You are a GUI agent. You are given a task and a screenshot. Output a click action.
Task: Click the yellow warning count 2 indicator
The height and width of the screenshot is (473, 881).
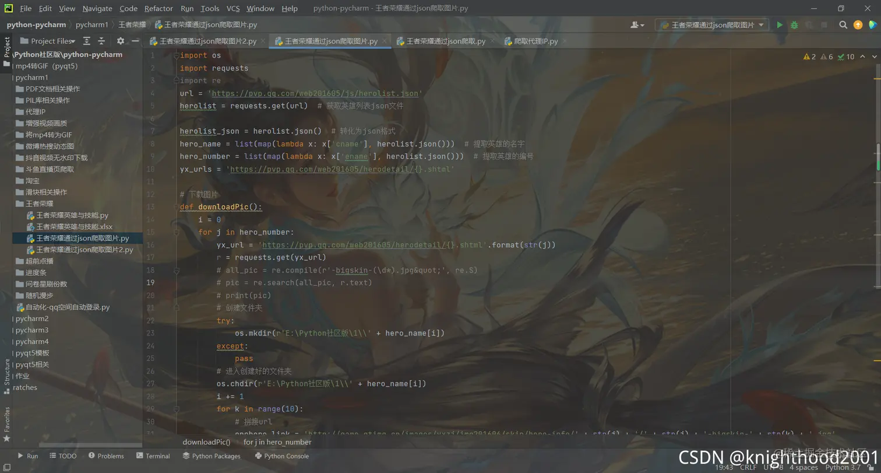tap(809, 57)
